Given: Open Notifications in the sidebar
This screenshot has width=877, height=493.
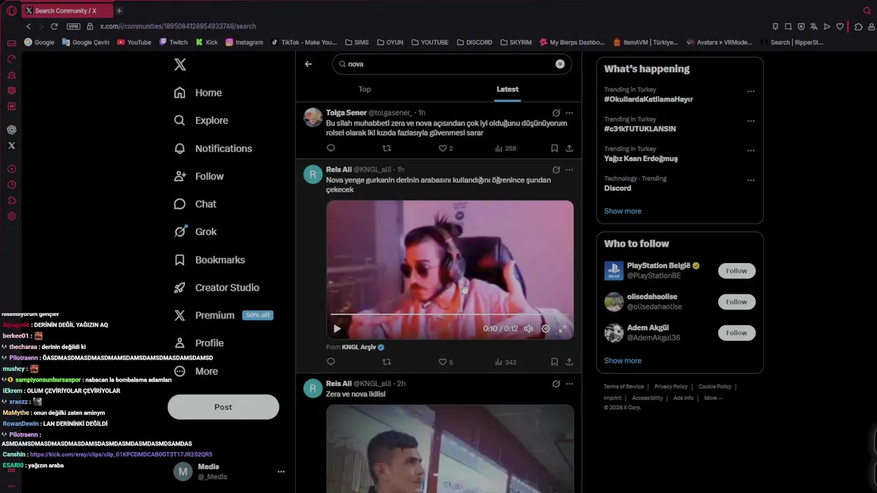Looking at the screenshot, I should click(x=213, y=149).
